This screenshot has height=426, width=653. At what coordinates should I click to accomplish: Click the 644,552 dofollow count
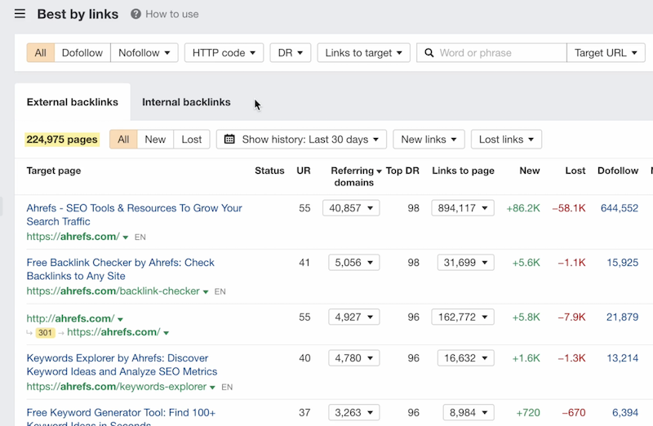pyautogui.click(x=620, y=208)
